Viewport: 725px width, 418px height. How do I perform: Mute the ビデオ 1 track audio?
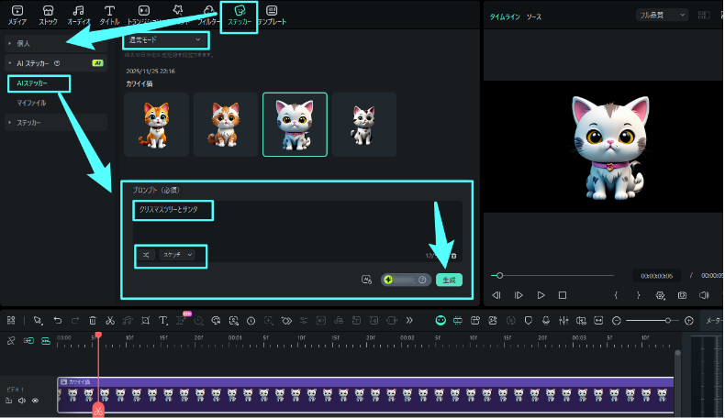22,400
